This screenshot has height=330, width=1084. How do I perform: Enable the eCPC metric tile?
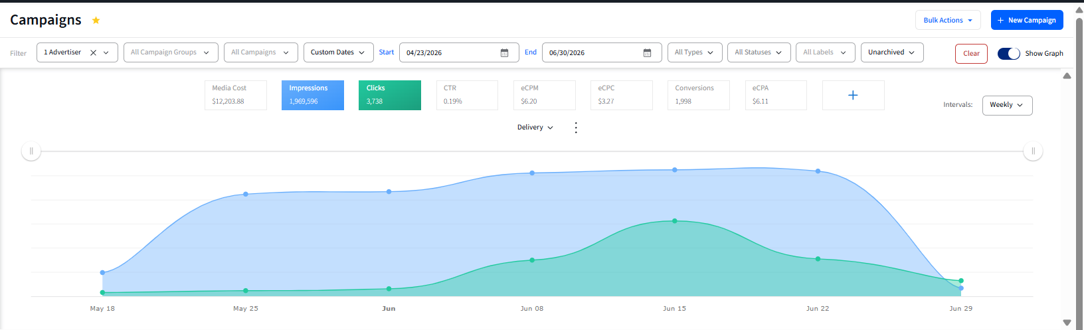(621, 95)
